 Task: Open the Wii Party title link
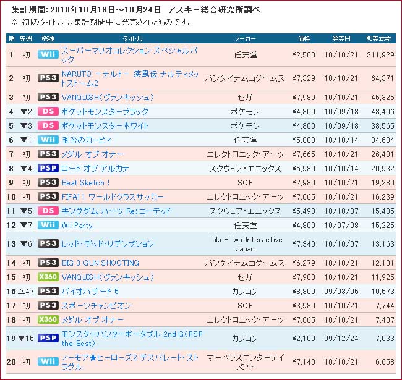[x=77, y=226]
